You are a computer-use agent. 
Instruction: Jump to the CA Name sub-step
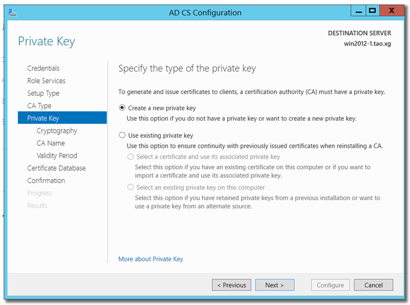coord(51,143)
